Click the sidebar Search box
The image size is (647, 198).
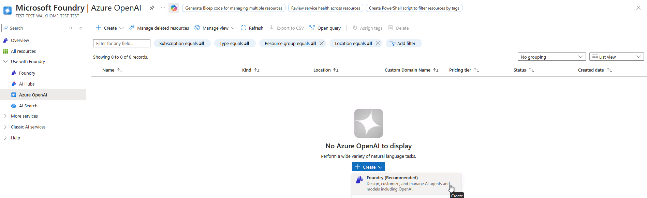33,28
